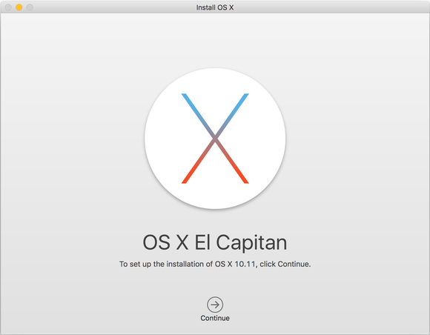Screen dimensions: 430x335
Task: Click the word Continue in the instruction sentence
Action: [294, 264]
